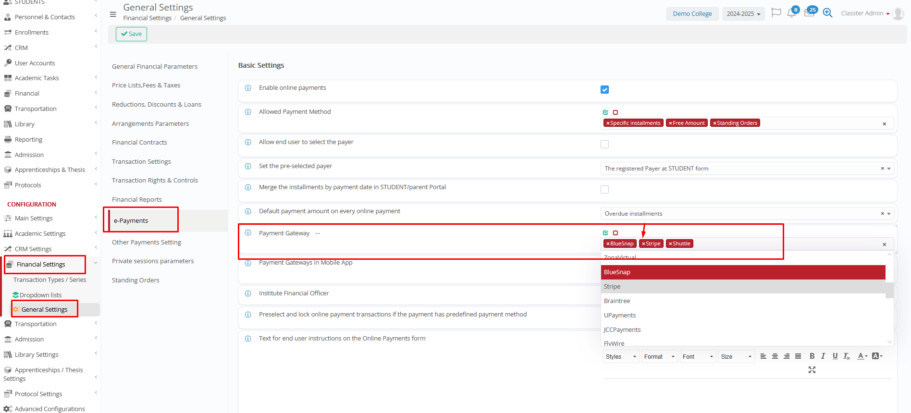Image resolution: width=911 pixels, height=413 pixels.
Task: Open the e-Payments settings tab
Action: coord(131,221)
